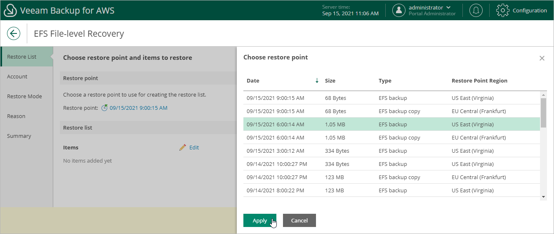Click the Restore Point Region column header
The image size is (554, 234).
(x=479, y=81)
